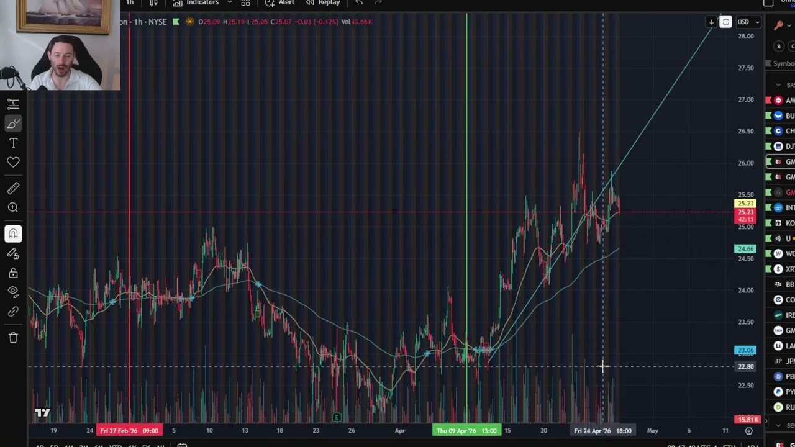
Task: Select the 1h interval button
Action: [130, 3]
